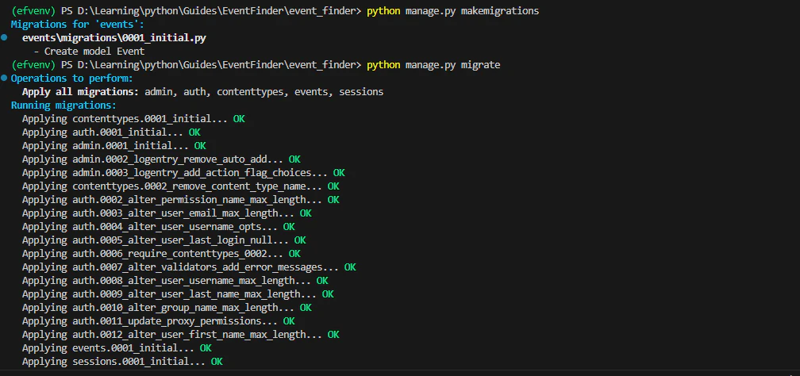Click 'Applying auth.0002_alter_permission_name_max_length...' line

click(181, 200)
